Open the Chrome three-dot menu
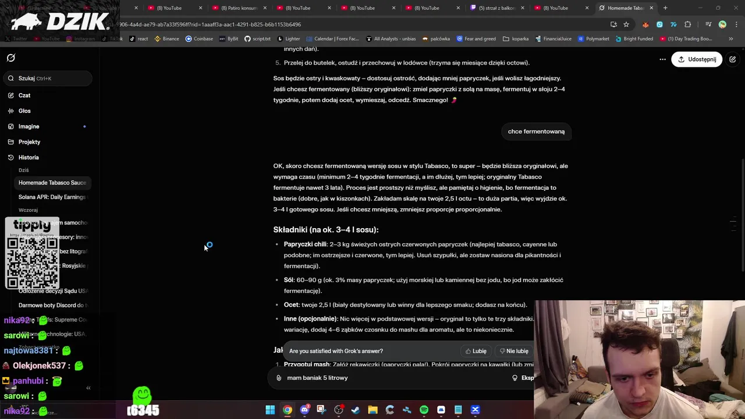The height and width of the screenshot is (419, 745). click(735, 24)
